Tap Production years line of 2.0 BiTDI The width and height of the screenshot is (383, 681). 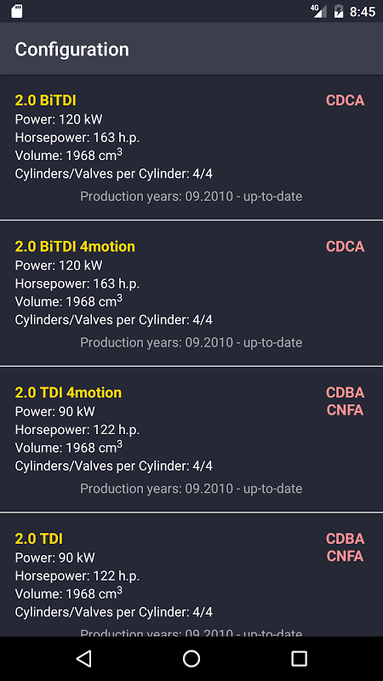[x=191, y=197]
